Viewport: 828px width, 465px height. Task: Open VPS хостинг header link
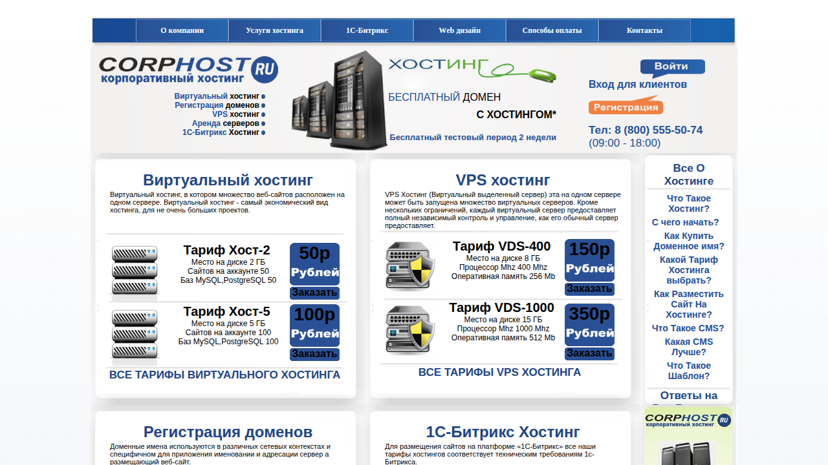235,114
